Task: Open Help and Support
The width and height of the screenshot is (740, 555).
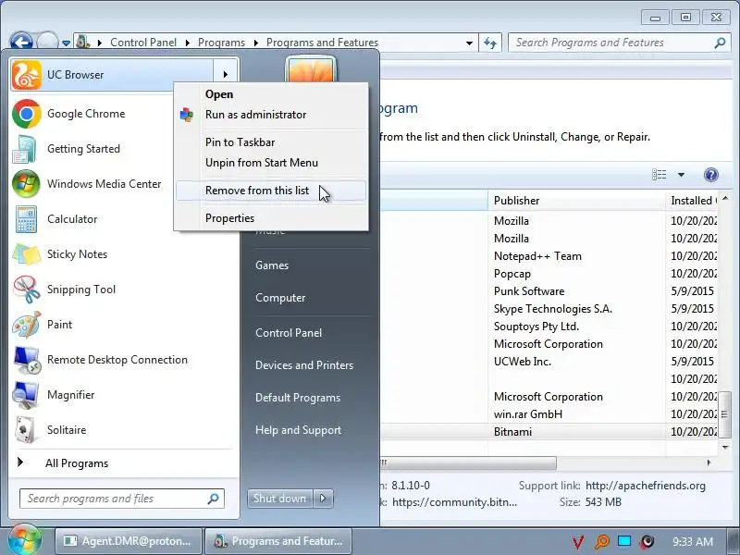Action: pos(298,430)
